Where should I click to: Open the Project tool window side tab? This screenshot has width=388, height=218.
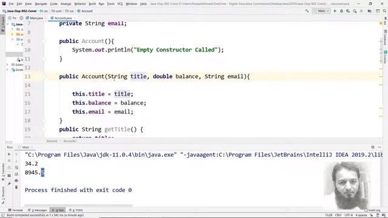pyautogui.click(x=2, y=24)
